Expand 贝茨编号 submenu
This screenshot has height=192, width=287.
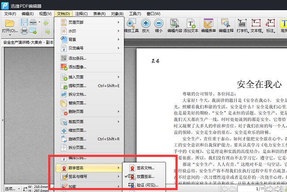89,48
